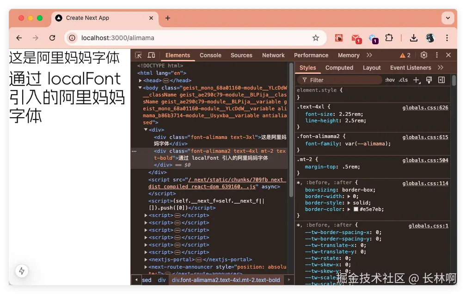Bookmark this page with the star icon

[x=316, y=38]
